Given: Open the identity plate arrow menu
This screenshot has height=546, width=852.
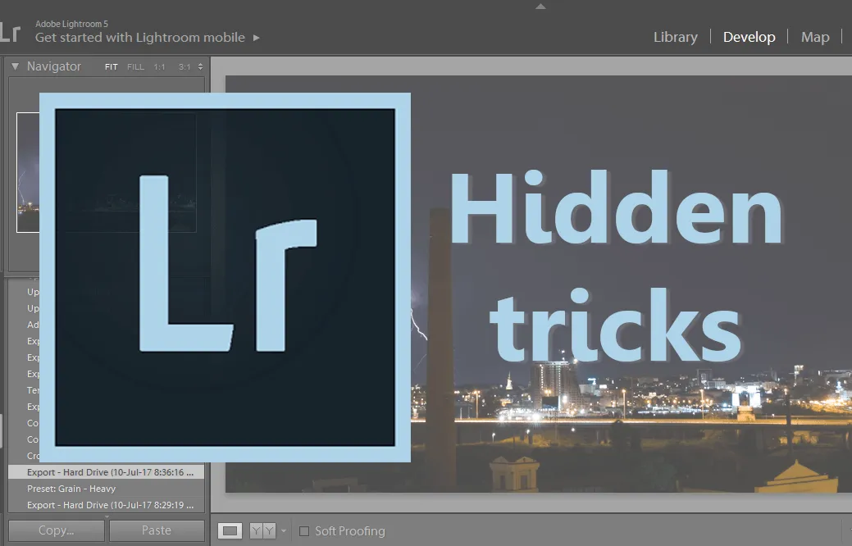Looking at the screenshot, I should (257, 38).
